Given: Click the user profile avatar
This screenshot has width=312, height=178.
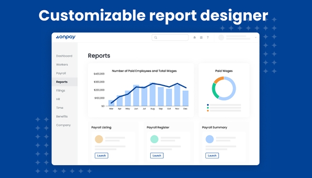Looking at the screenshot, I should pyautogui.click(x=221, y=38).
